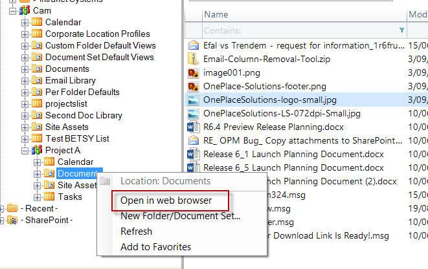Screen dimensions: 428x269
Task: Collapse the Cam site tree node
Action: 13,11
